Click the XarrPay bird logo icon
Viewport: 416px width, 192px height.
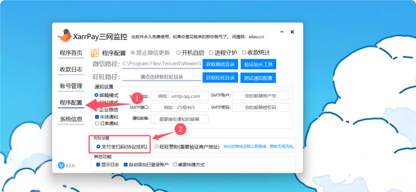pos(65,36)
